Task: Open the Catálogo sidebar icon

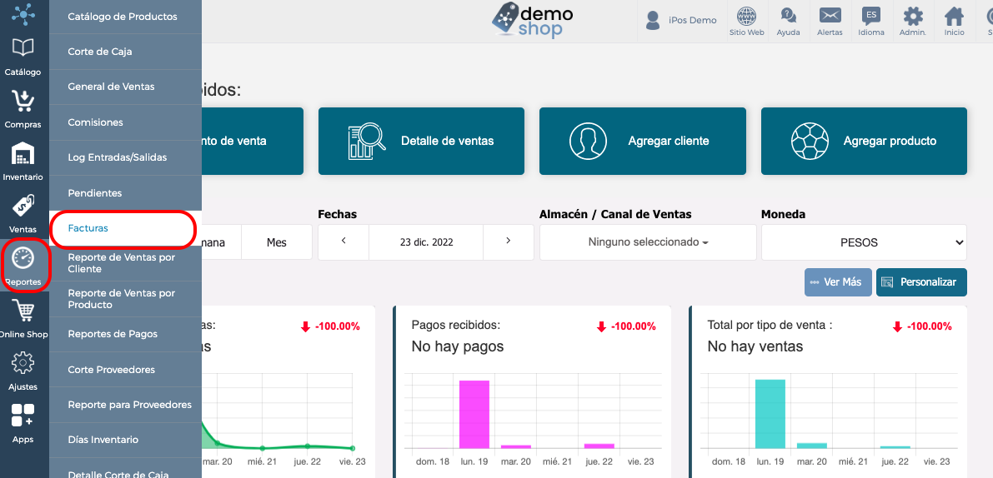Action: (x=23, y=47)
